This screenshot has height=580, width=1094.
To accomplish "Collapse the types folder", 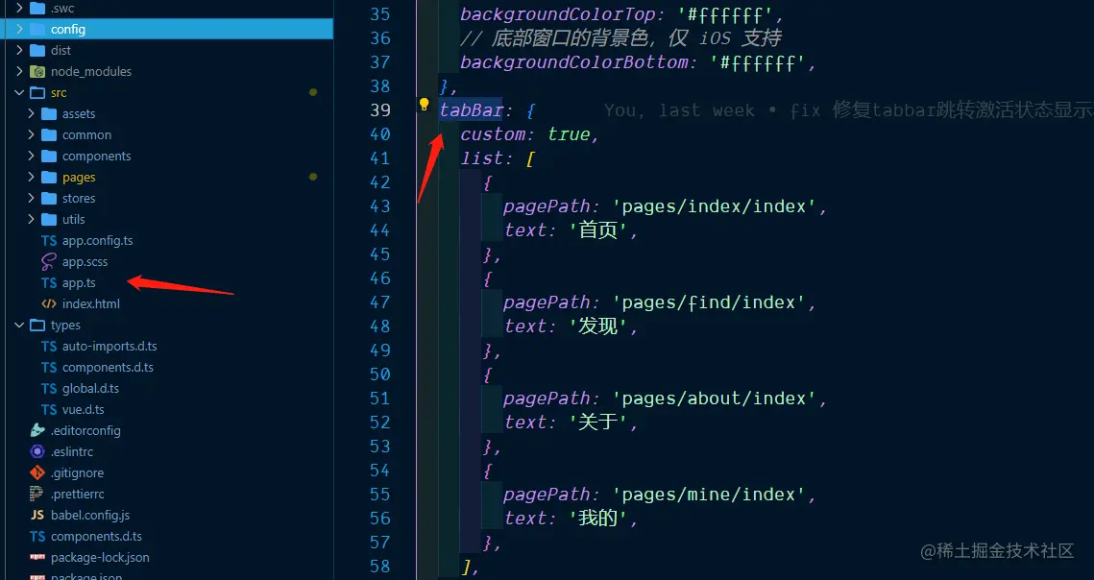I will pos(19,325).
